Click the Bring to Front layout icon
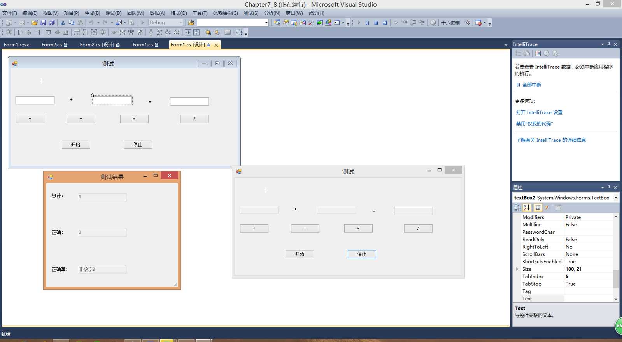 (x=208, y=32)
